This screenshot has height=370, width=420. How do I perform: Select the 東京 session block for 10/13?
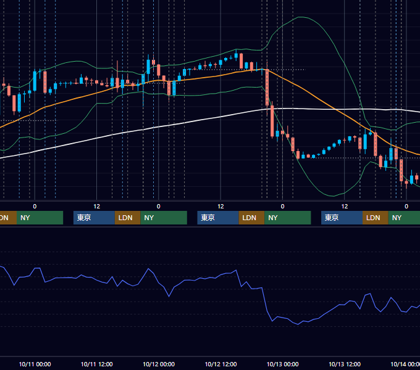pos(342,218)
